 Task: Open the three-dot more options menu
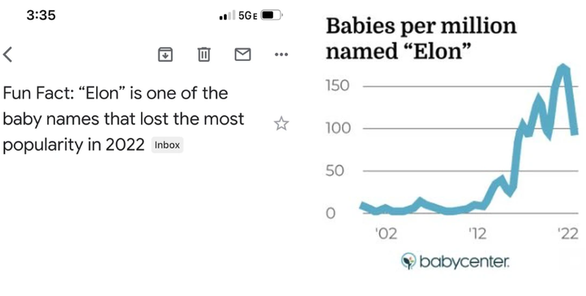282,54
